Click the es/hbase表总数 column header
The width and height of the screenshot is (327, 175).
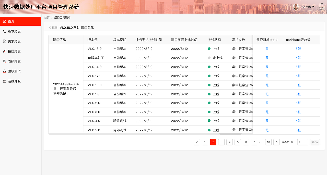click(x=298, y=40)
